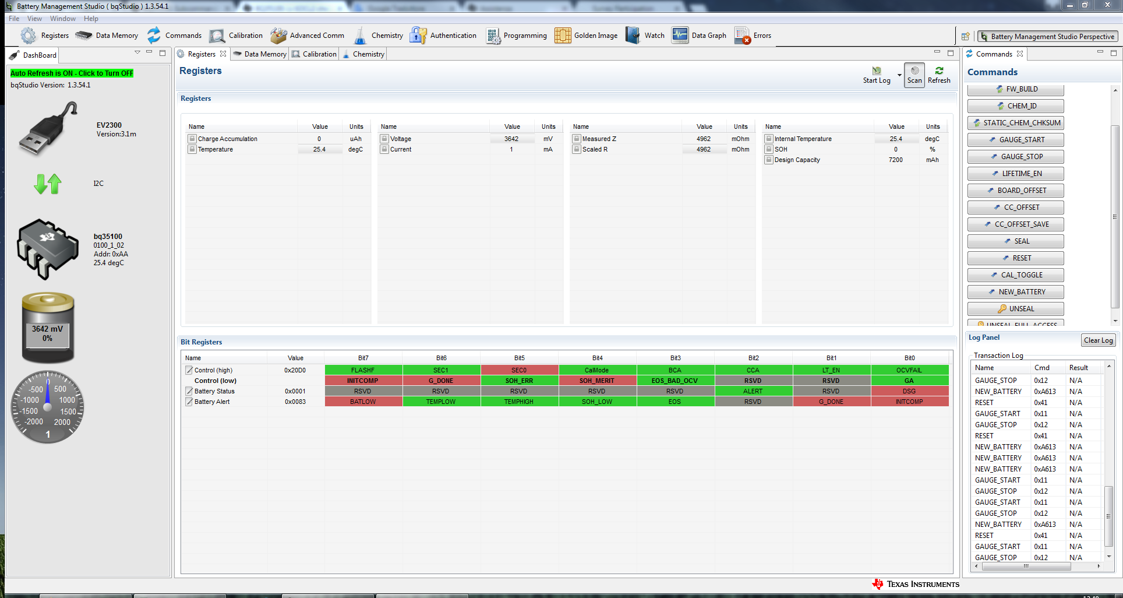
Task: Send the GAUGE_STOP command
Action: (x=1015, y=157)
